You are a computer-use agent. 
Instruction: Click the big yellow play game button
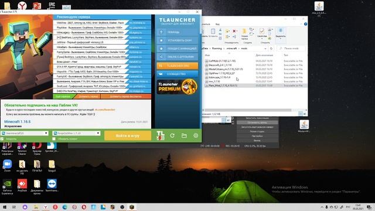(128, 135)
